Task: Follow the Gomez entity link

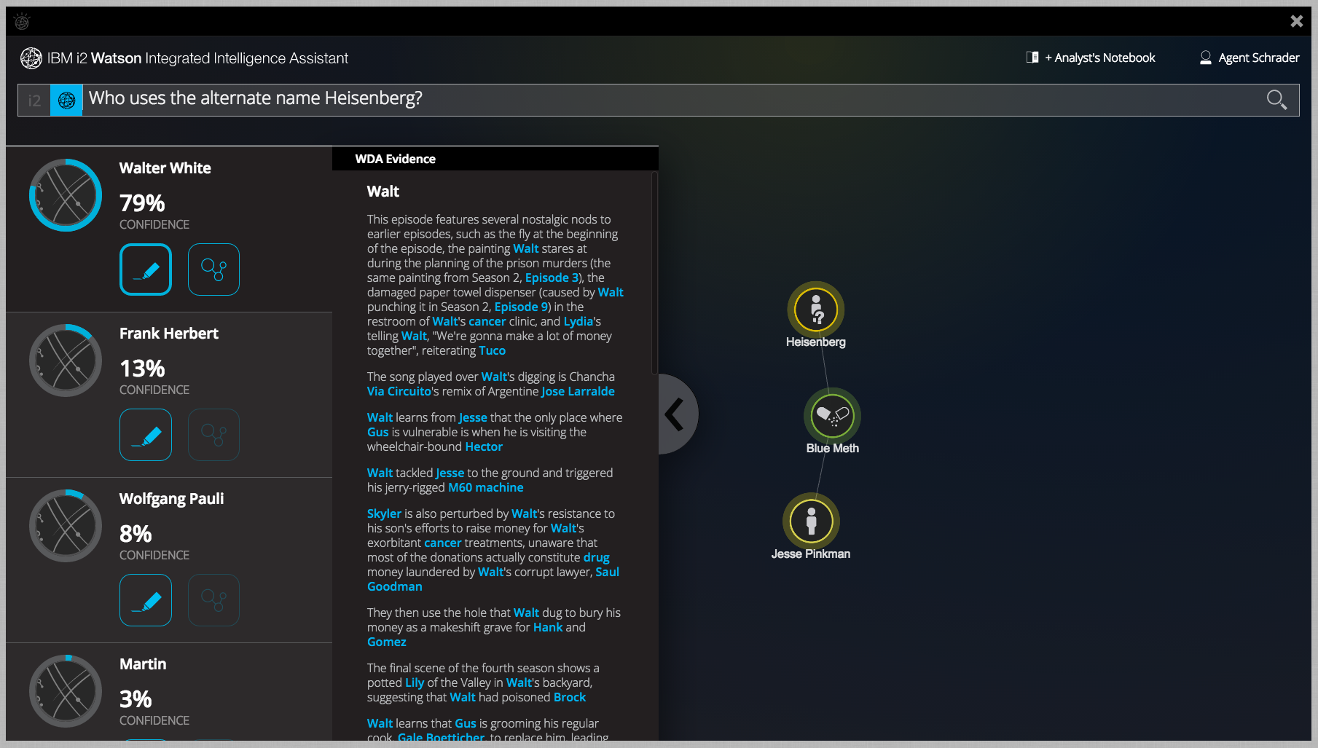Action: (386, 642)
